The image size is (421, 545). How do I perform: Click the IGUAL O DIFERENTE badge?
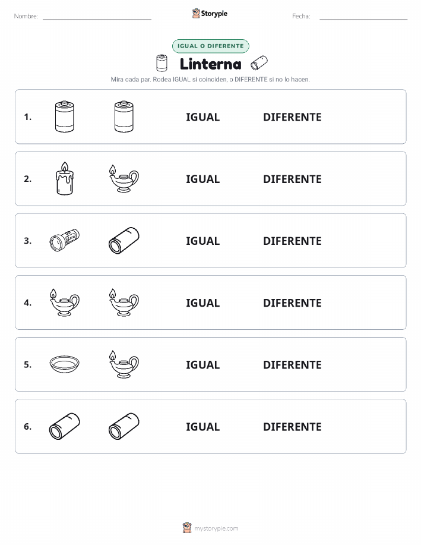click(x=210, y=46)
